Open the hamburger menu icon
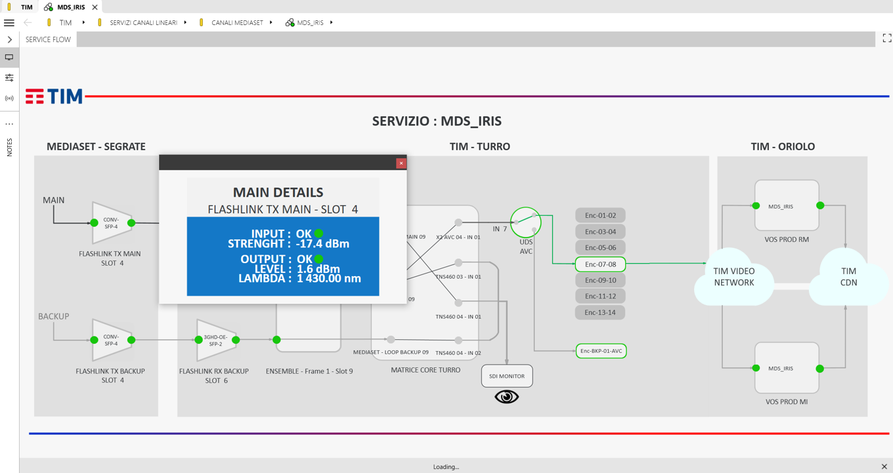 (9, 22)
